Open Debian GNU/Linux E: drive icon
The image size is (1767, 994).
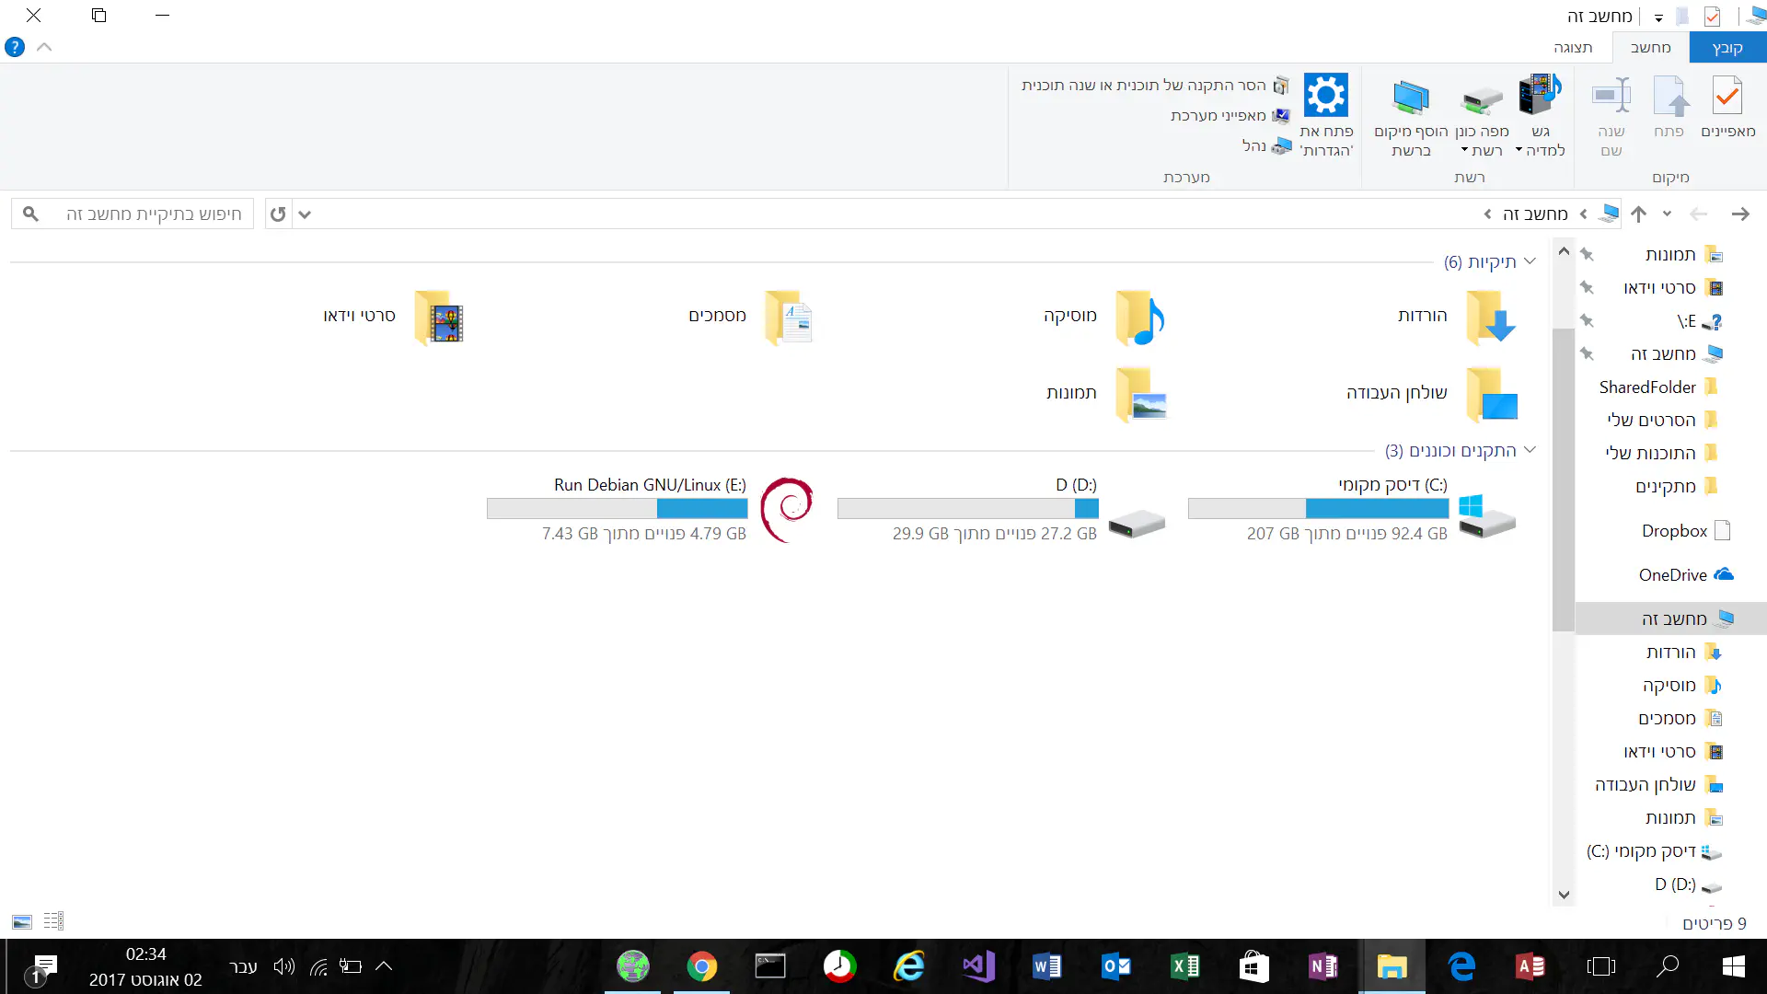[x=787, y=510]
